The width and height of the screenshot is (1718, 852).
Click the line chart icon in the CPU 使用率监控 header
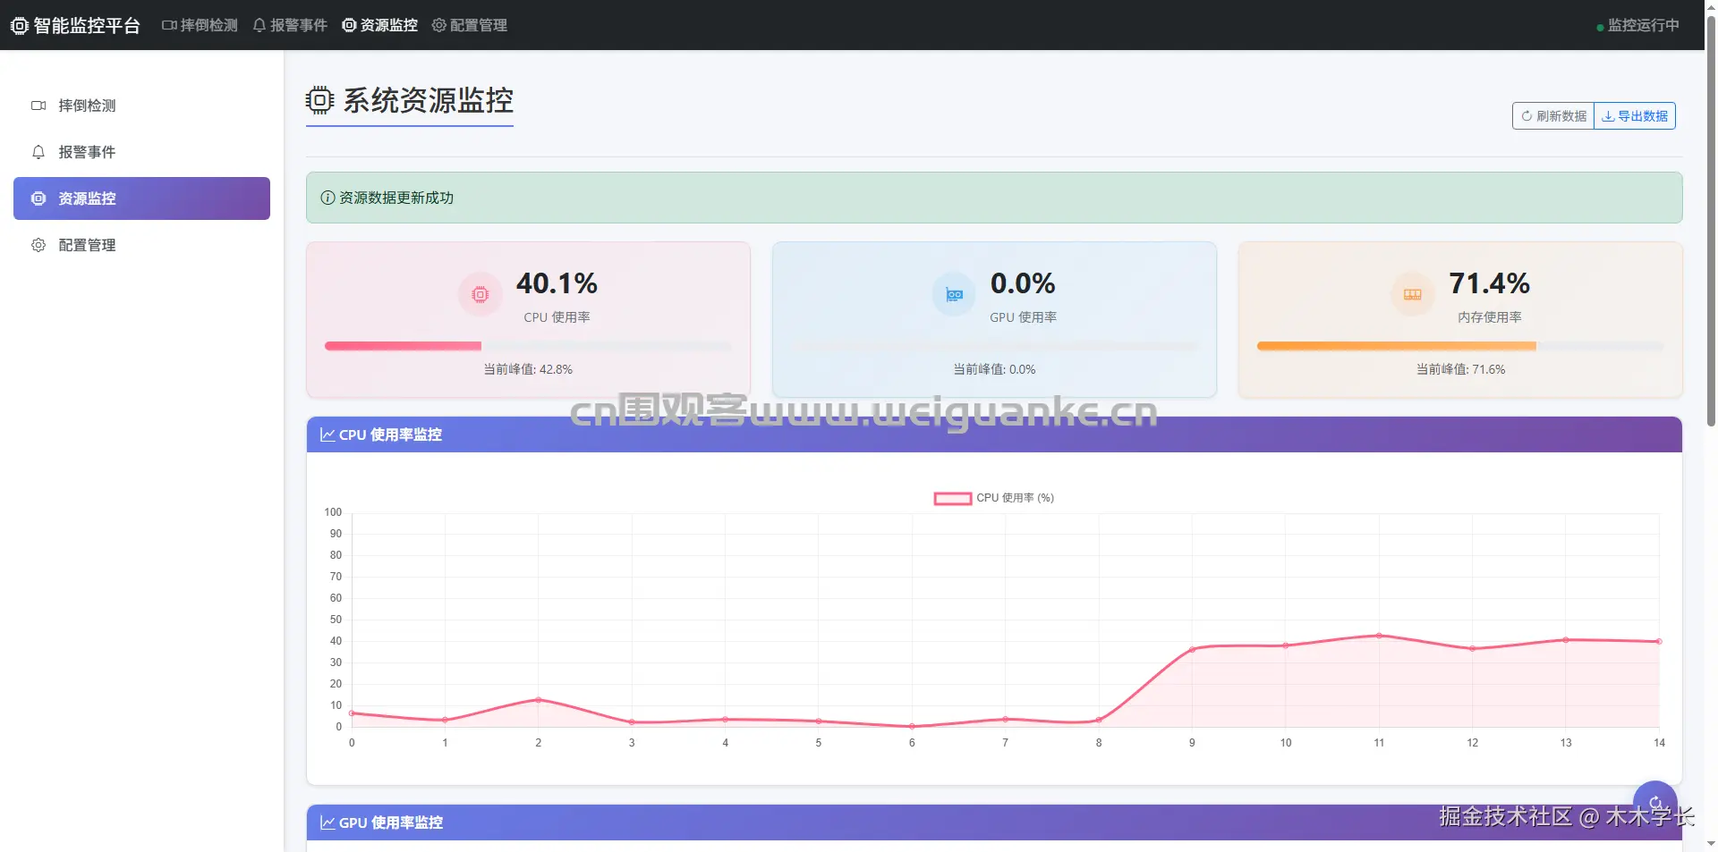click(327, 434)
